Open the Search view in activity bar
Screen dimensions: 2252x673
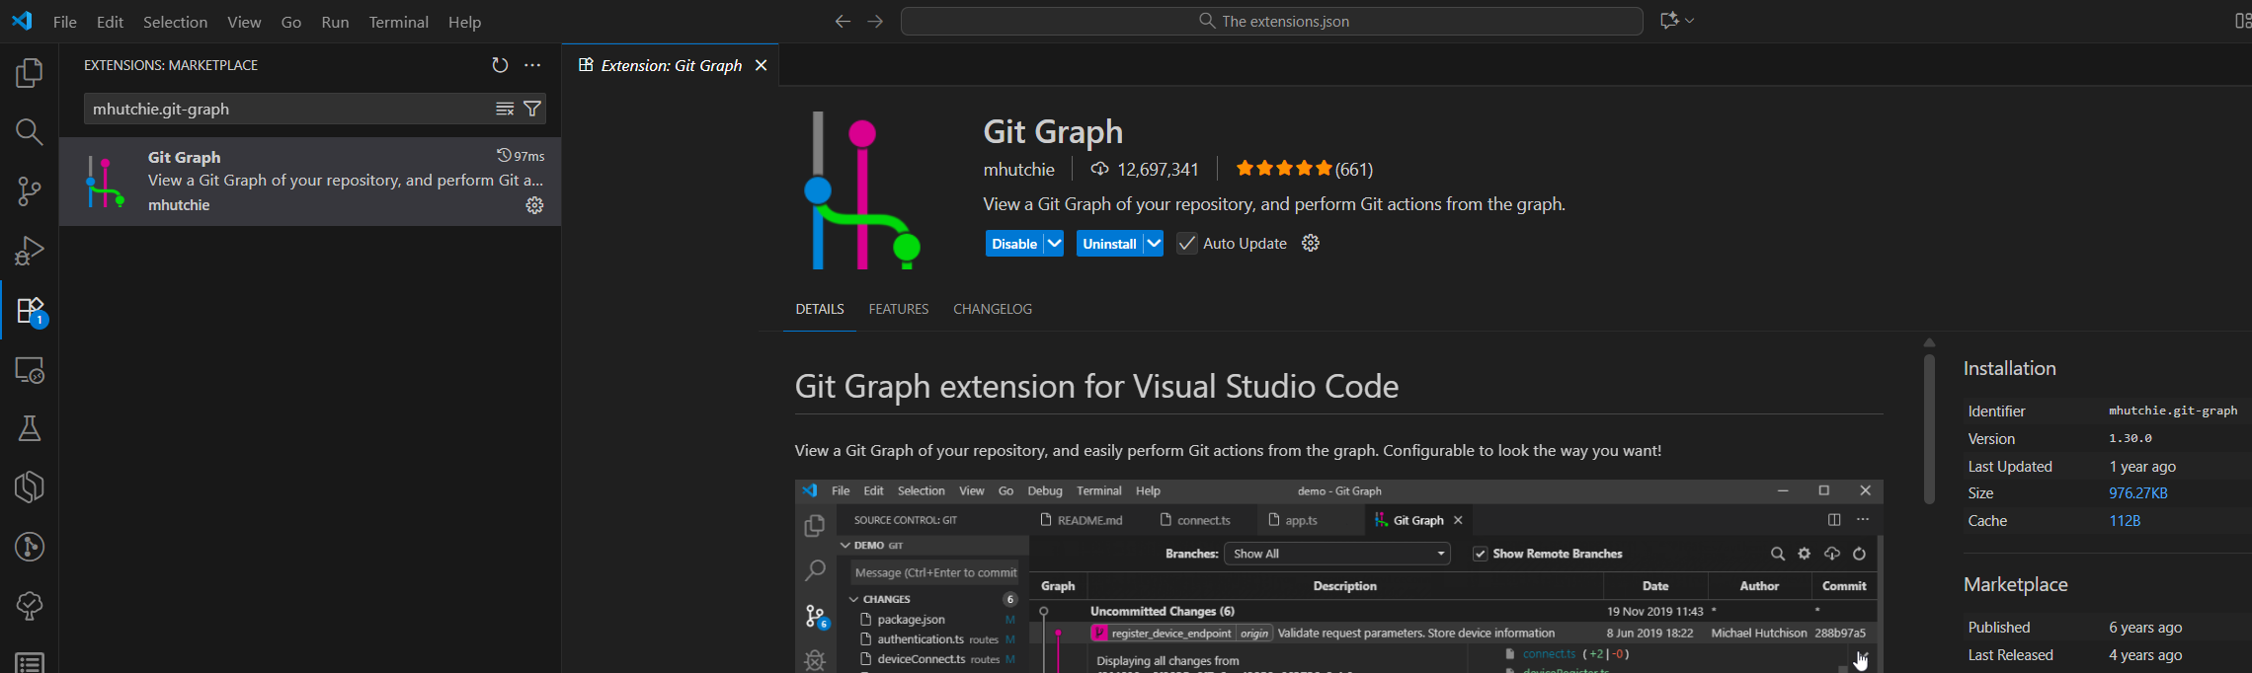point(30,132)
